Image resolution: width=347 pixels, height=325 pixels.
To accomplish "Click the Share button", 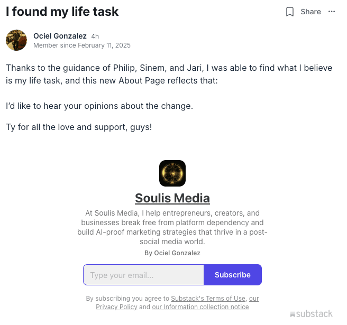I will (311, 12).
